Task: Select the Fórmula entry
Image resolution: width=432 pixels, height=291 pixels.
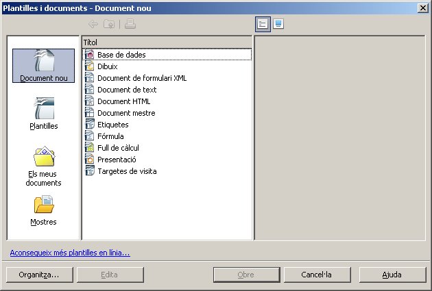Action: point(110,136)
